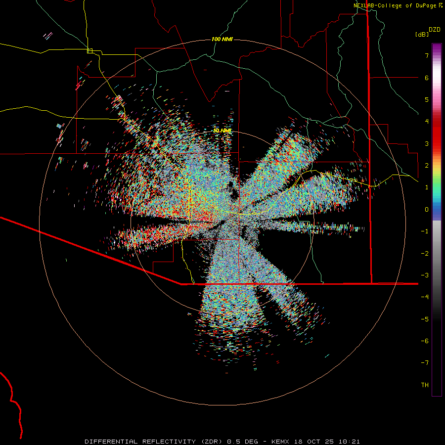Click the NEXLAB-College of DuPage credit text
The height and width of the screenshot is (445, 445).
click(x=398, y=5)
